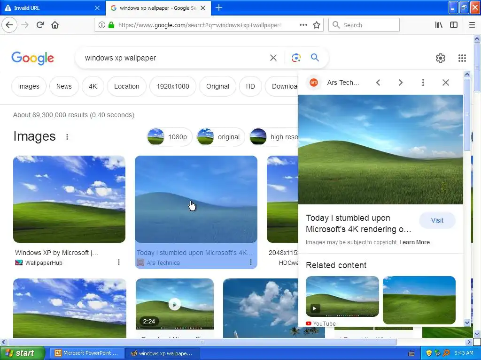The height and width of the screenshot is (360, 481).
Task: Clear the Google search query text
Action: [273, 58]
